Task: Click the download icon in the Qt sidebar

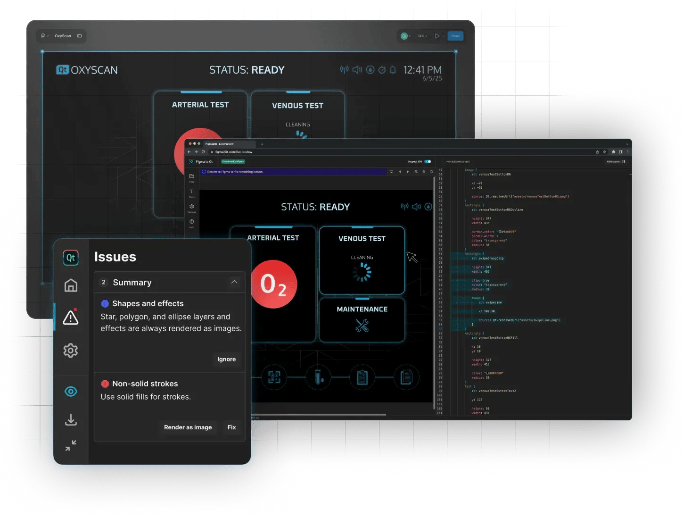Action: (71, 420)
